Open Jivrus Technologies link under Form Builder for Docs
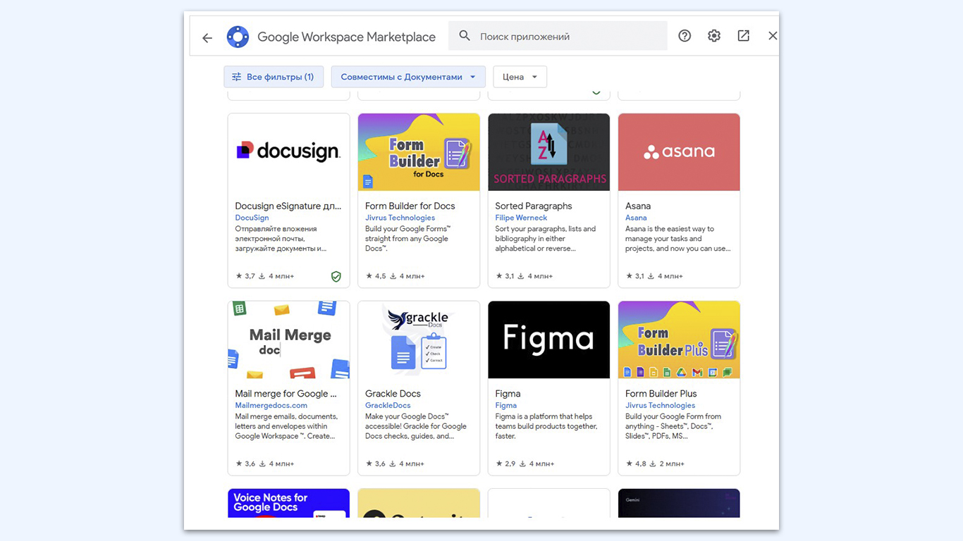The height and width of the screenshot is (541, 963). click(400, 218)
